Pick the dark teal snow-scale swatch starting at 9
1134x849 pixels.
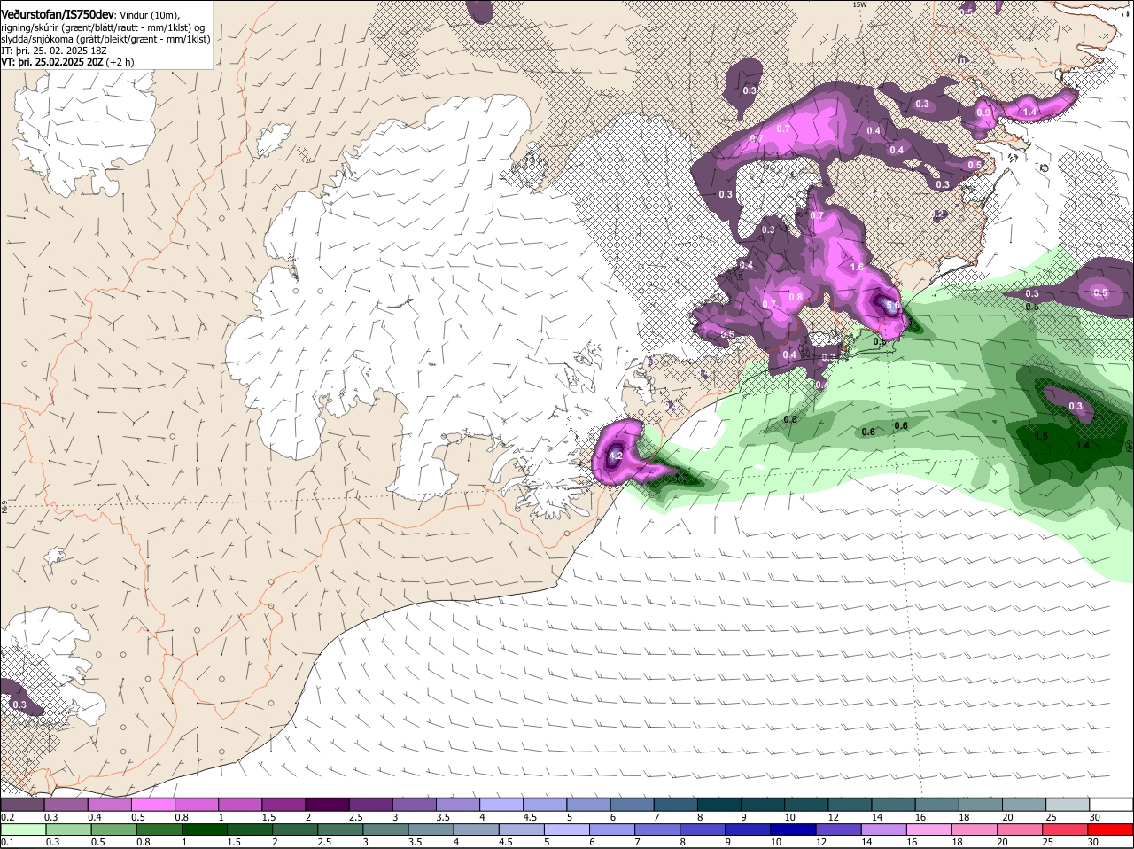[763, 804]
